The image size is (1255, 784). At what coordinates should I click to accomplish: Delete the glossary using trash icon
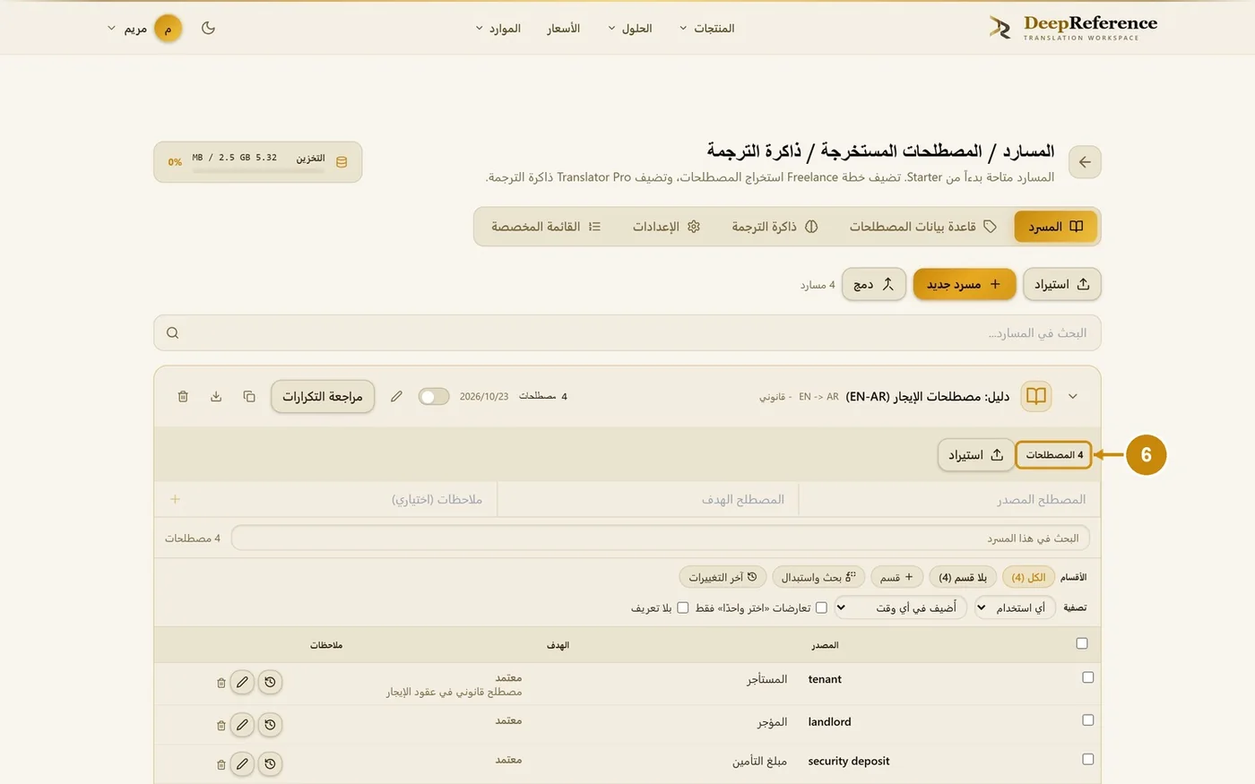click(x=183, y=396)
